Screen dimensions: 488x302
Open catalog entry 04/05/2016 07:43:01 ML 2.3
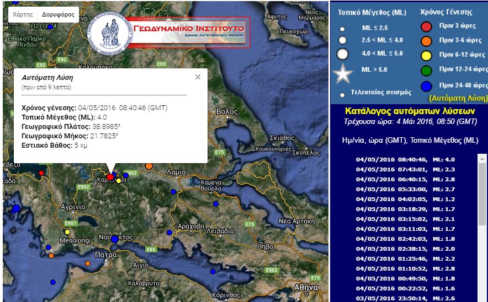coord(405,169)
